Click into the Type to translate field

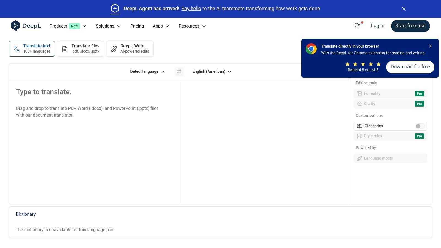94,138
